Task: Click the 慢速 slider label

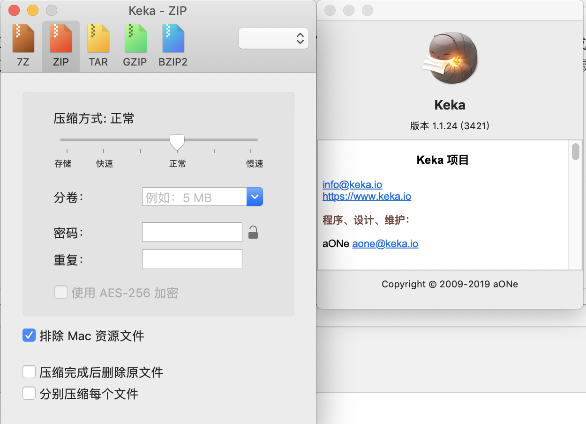Action: click(x=255, y=164)
